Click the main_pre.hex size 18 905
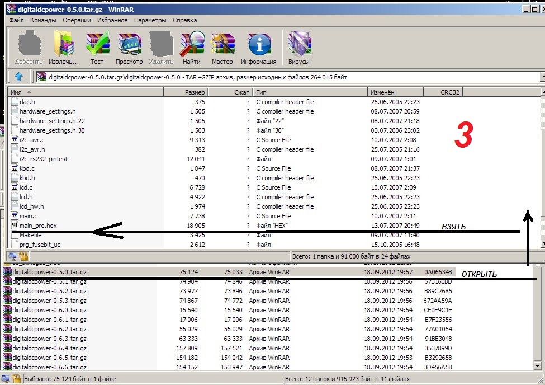545x385 pixels. (196, 226)
